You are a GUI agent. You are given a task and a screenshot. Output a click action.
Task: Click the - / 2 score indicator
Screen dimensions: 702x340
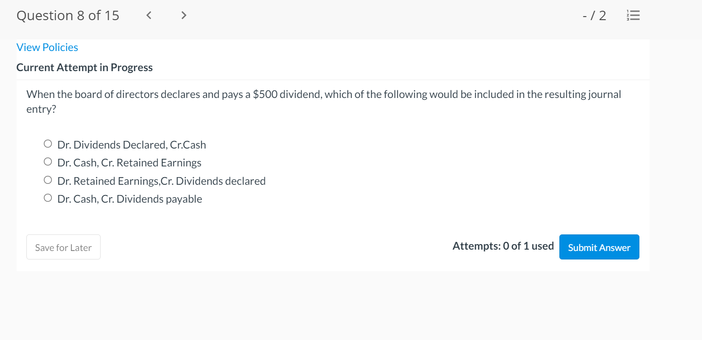594,15
